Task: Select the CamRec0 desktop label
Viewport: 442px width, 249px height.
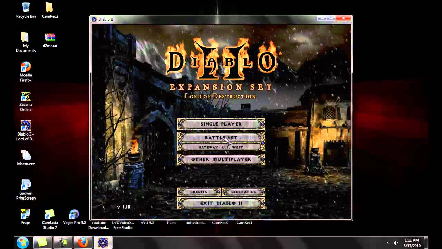Action: 220,223
